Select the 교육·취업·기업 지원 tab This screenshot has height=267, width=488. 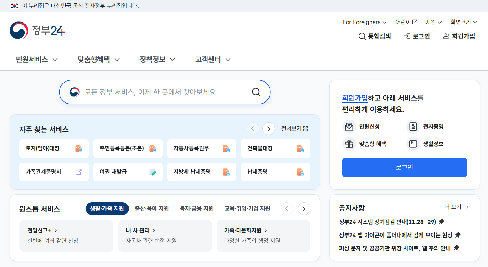point(247,209)
